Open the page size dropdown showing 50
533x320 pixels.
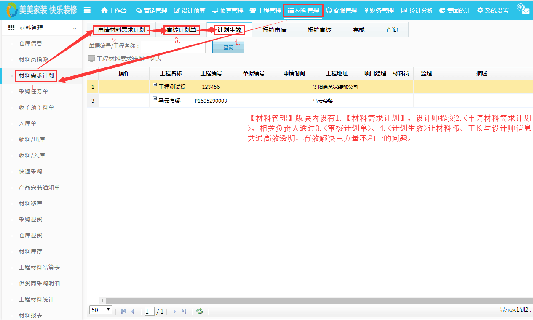pos(101,310)
